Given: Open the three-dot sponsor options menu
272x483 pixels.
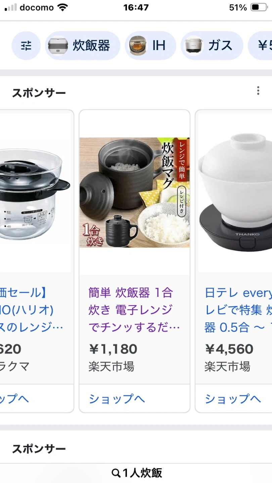Looking at the screenshot, I should 258,91.
